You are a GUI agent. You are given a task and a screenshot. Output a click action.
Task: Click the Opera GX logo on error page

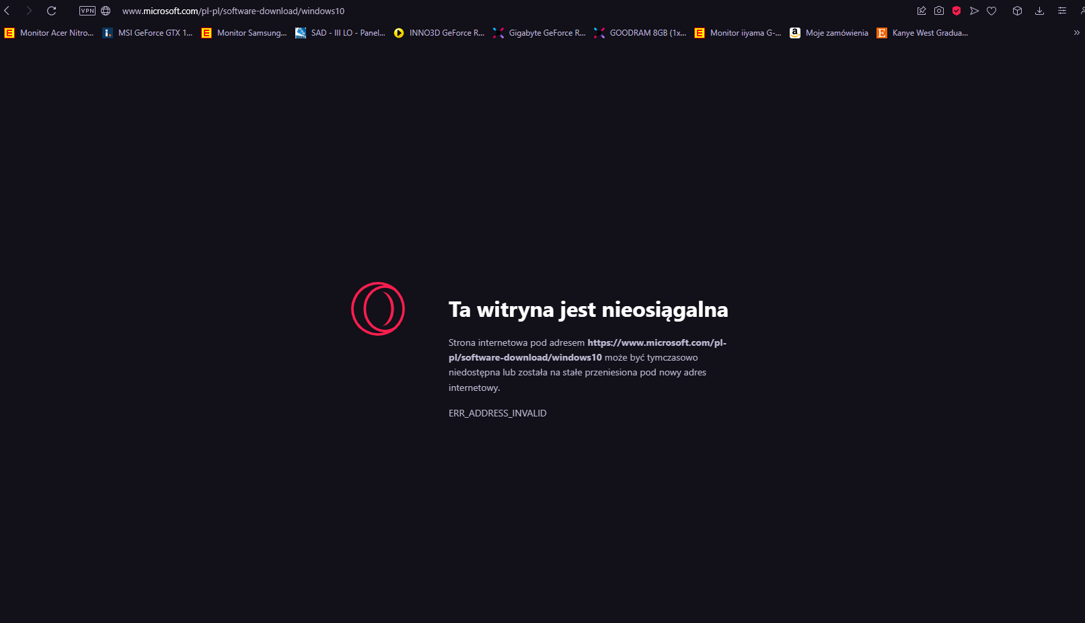[378, 309]
